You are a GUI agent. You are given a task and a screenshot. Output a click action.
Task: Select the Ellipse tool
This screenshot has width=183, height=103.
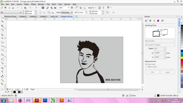point(2,46)
